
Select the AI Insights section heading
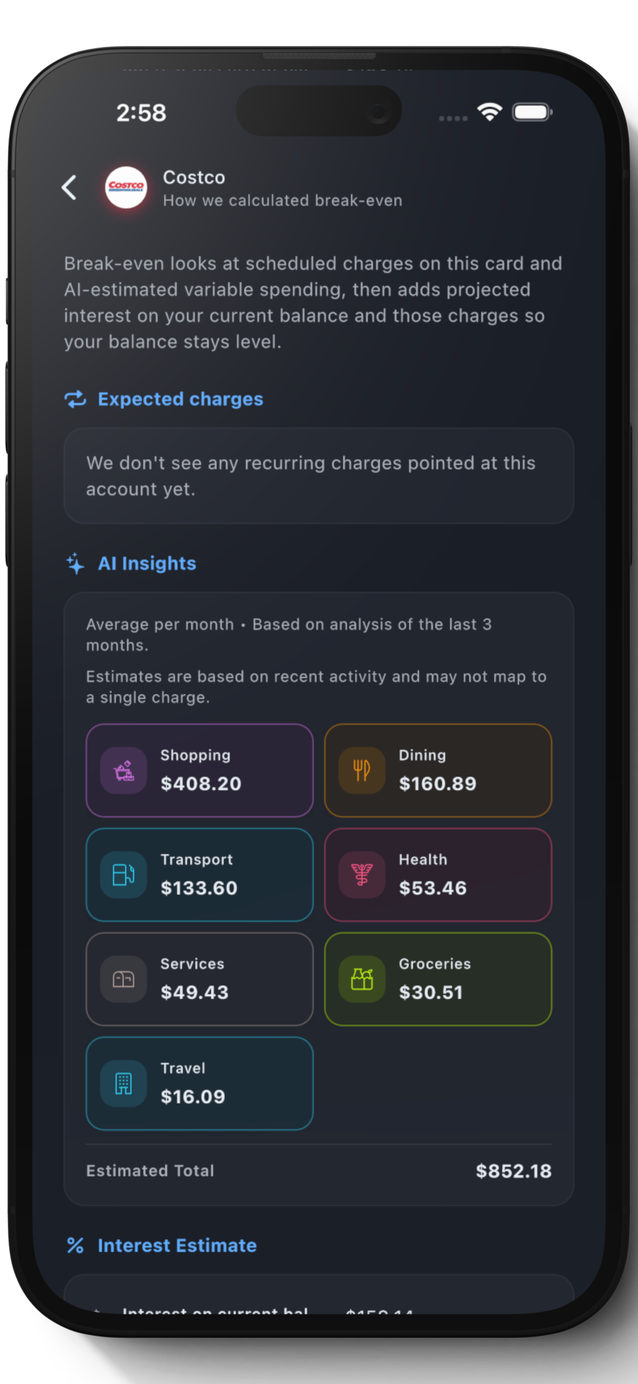(147, 564)
